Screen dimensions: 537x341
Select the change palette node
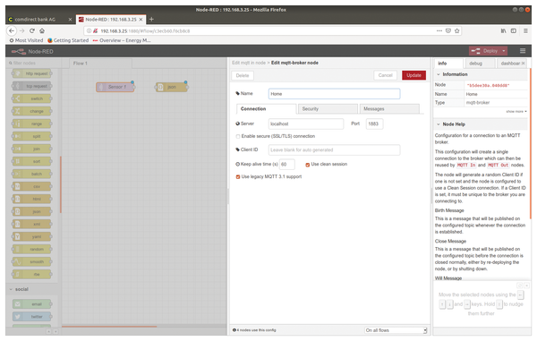click(x=32, y=111)
